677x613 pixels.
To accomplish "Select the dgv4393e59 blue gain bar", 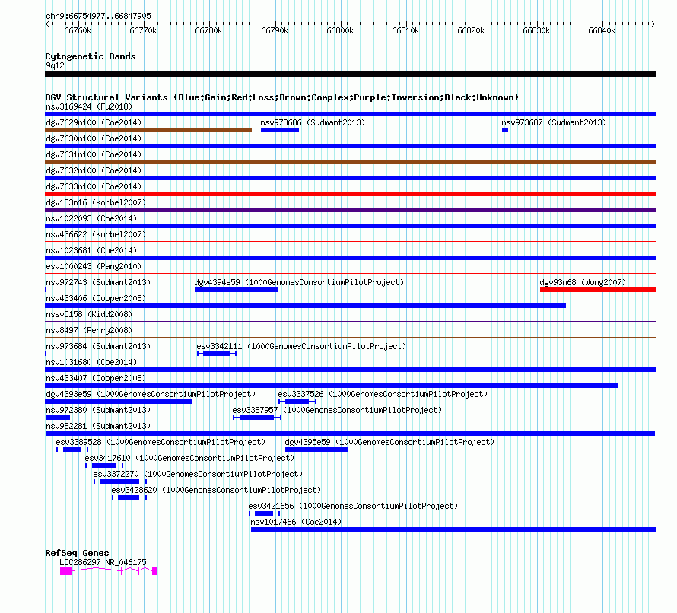I will (x=119, y=402).
